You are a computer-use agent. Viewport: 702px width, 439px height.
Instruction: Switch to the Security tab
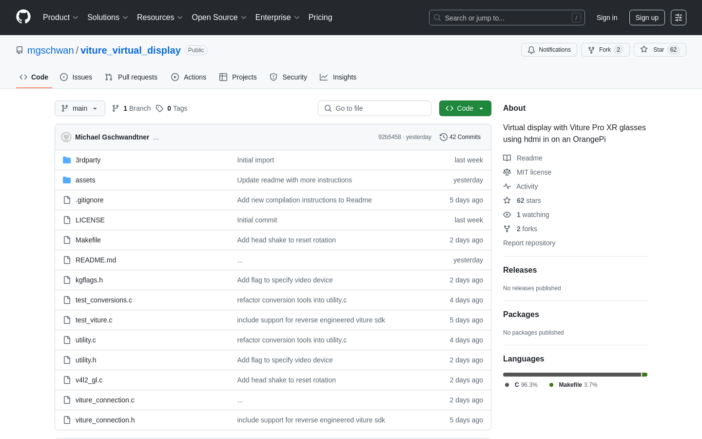click(x=289, y=77)
